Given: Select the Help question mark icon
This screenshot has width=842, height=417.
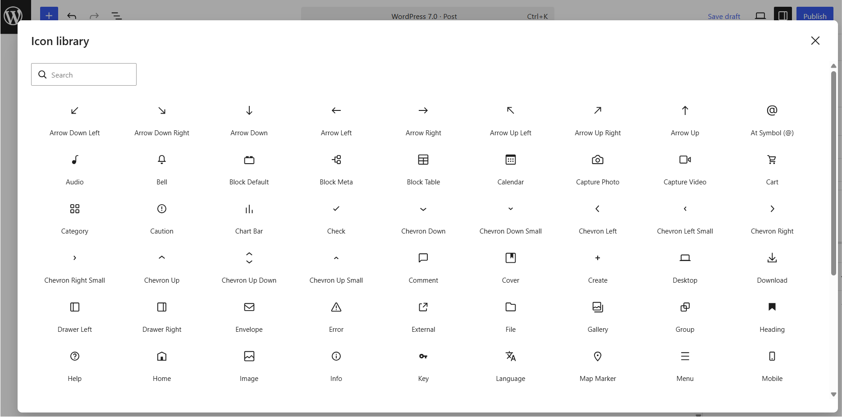Looking at the screenshot, I should [x=75, y=356].
